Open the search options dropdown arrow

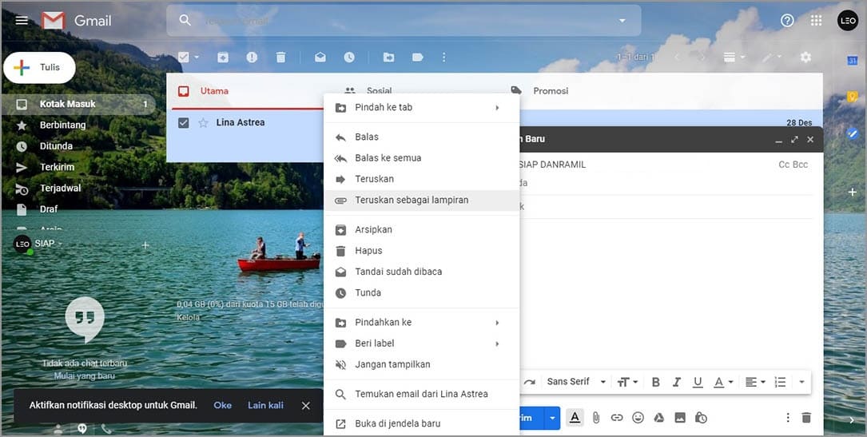(x=622, y=20)
